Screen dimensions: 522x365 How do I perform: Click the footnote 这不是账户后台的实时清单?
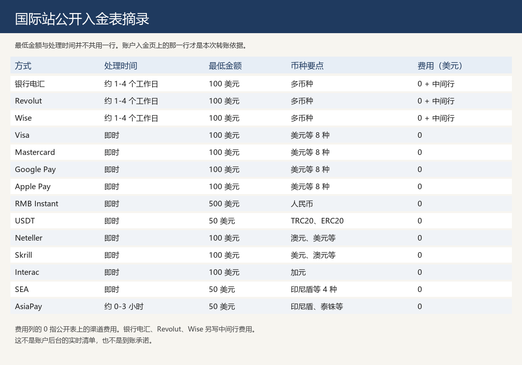[85, 340]
